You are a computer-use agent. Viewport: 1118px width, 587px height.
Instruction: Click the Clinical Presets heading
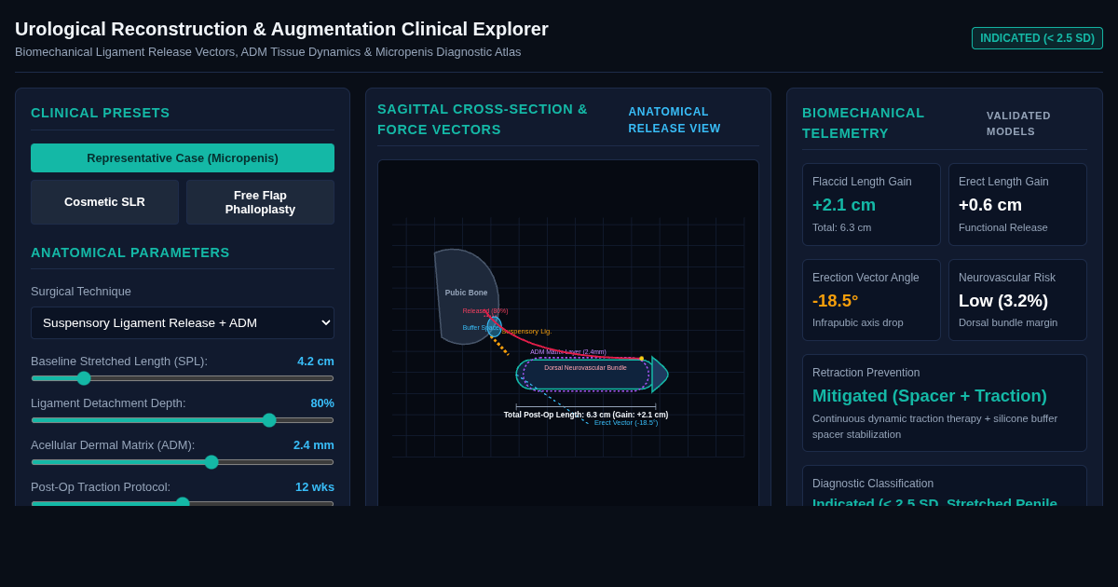point(101,113)
